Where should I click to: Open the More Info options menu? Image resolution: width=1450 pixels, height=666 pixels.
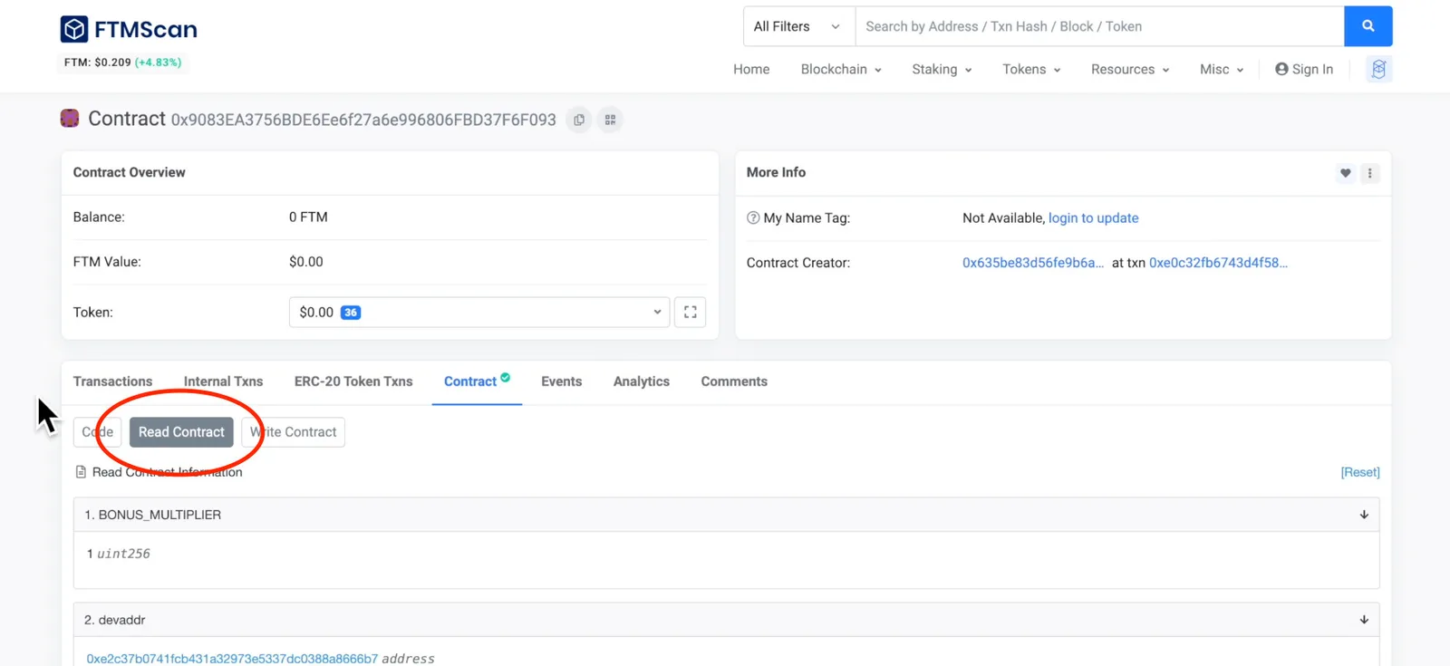point(1370,173)
